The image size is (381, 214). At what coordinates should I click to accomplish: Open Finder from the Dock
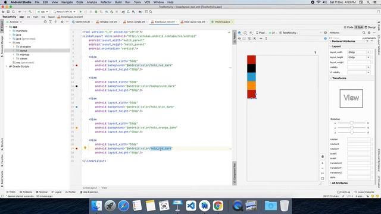(96, 206)
